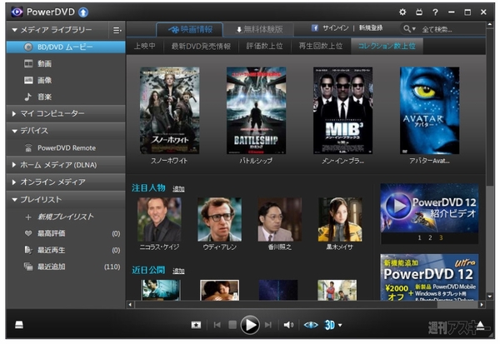Screen dimensions: 500x344
Task: Click the PowerDVD update arrow icon
Action: click(x=83, y=12)
